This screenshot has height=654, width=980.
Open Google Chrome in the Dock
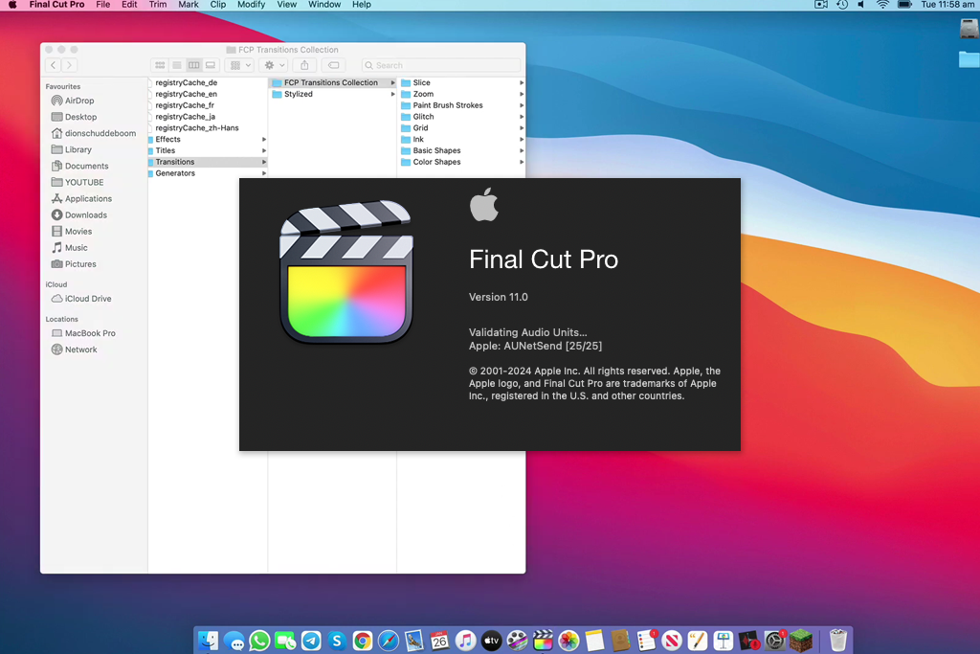pos(363,641)
